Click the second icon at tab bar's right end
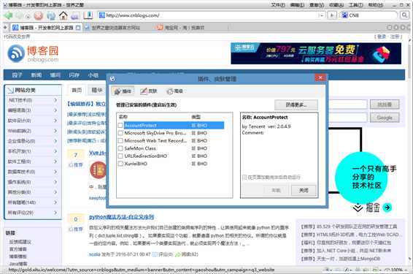The height and width of the screenshot is (274, 413). coord(396,27)
